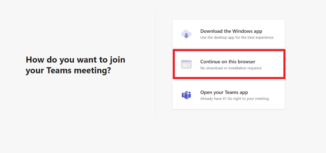326x153 pixels.
Task: Select the 'Download the Windows app' title
Action: coord(231,31)
